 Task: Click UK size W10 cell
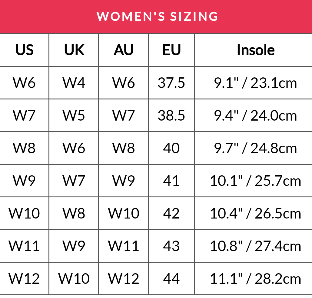(74, 279)
